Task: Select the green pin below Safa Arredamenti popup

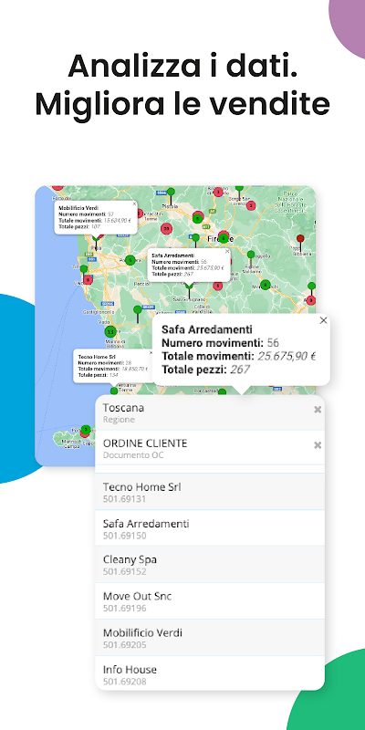Action: click(189, 290)
